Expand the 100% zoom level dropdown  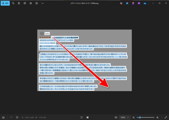pyautogui.click(x=124, y=117)
